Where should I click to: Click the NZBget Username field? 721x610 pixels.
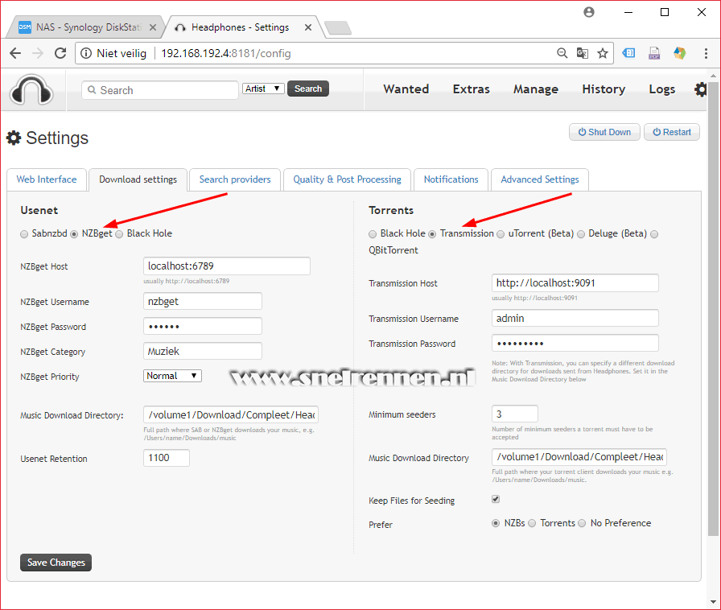203,301
